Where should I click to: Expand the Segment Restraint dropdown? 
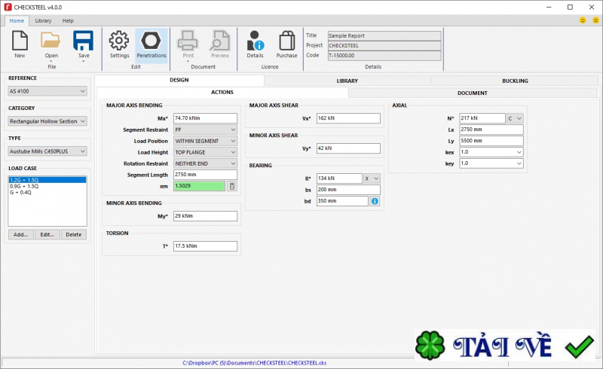point(205,130)
